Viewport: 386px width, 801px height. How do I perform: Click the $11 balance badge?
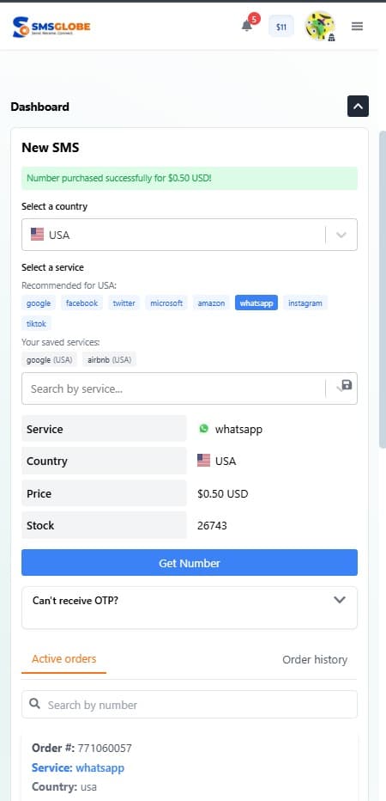tap(281, 27)
